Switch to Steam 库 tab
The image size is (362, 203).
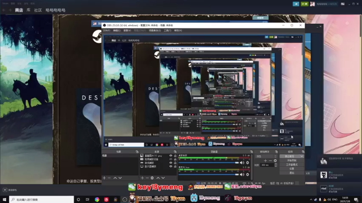coord(28,10)
